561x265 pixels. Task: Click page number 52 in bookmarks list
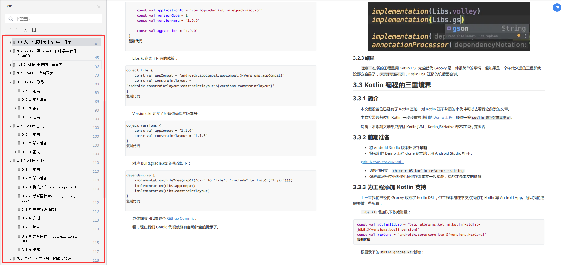[97, 67]
